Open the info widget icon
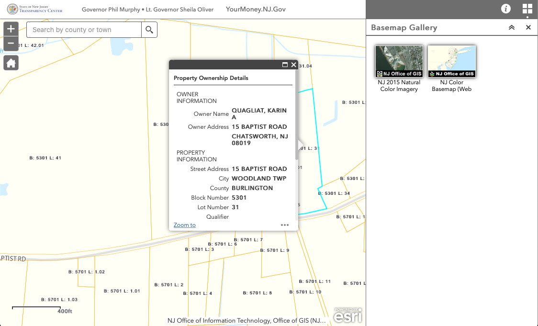 point(506,9)
